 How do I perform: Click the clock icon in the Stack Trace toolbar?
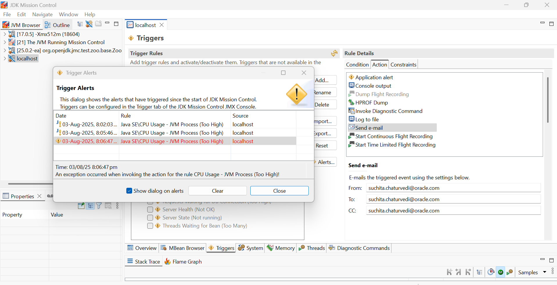(x=491, y=272)
